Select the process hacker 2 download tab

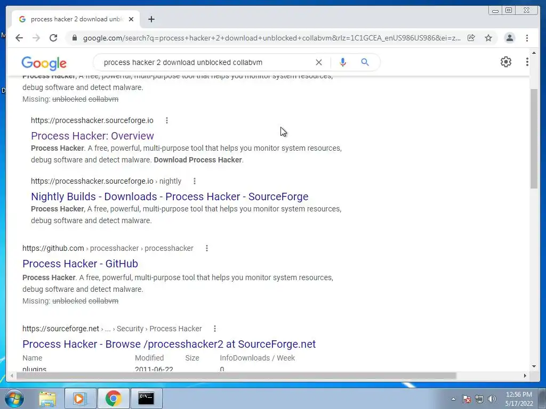point(76,19)
